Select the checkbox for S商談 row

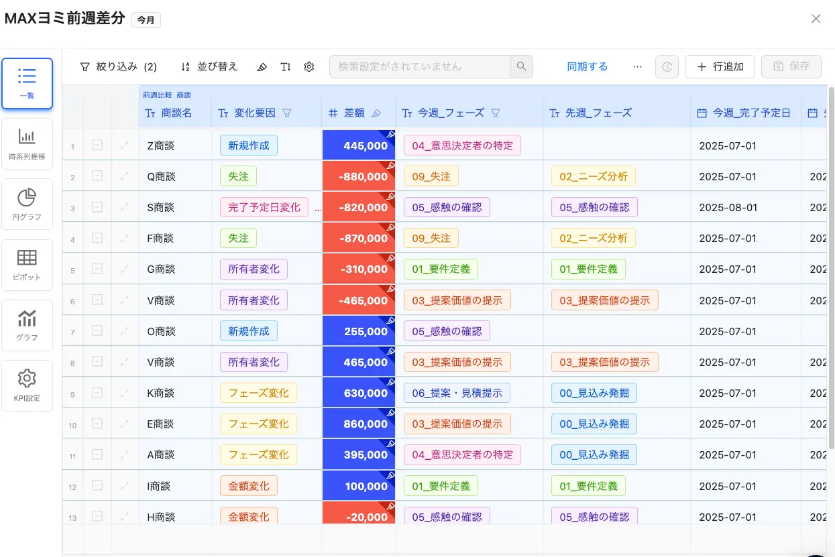click(97, 206)
